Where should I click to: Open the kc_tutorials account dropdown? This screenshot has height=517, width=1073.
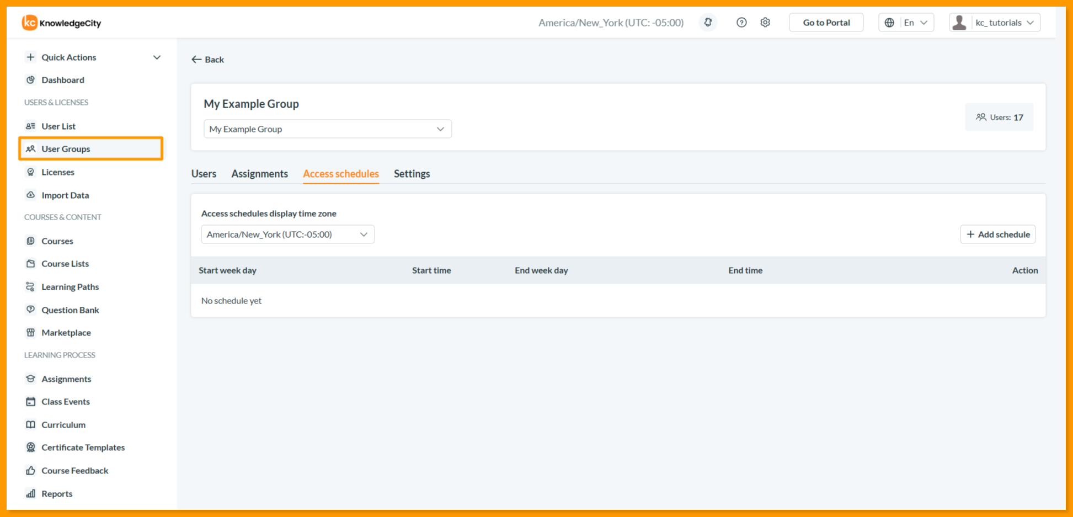pos(995,23)
